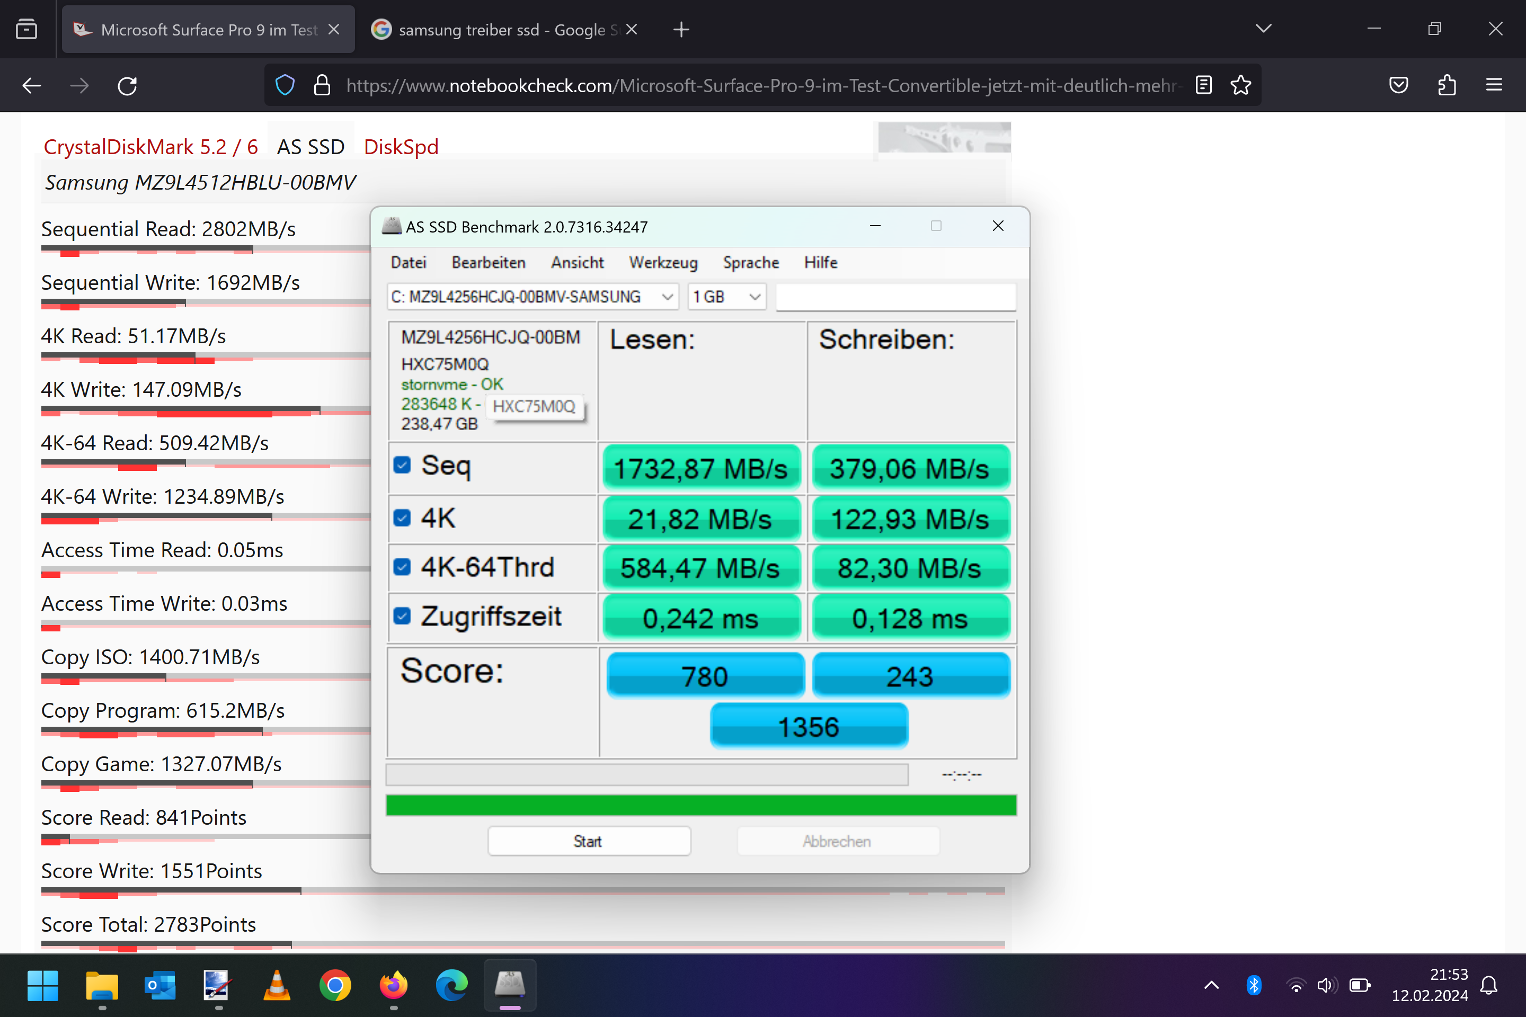
Task: Bookmark page with the star icon
Action: [x=1240, y=85]
